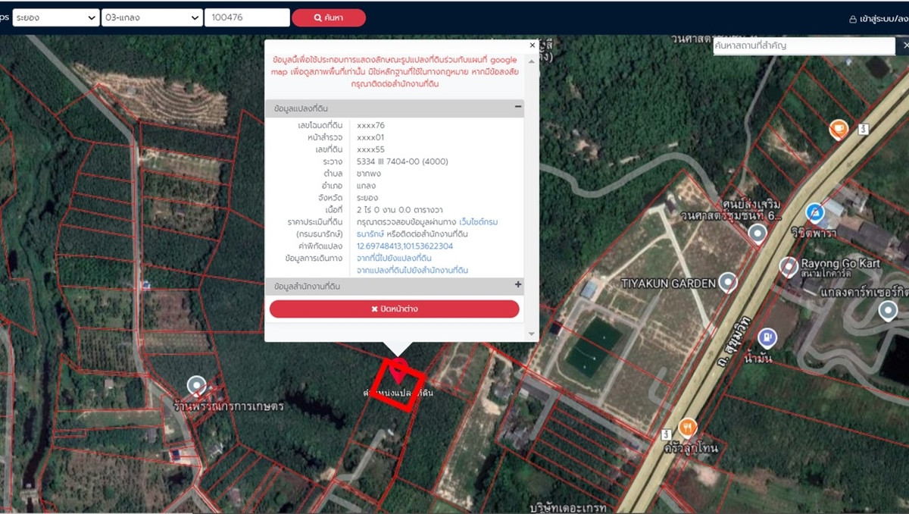Click the map pin for ร้านพรรณกรการเกษตร
Image resolution: width=909 pixels, height=514 pixels.
click(197, 386)
